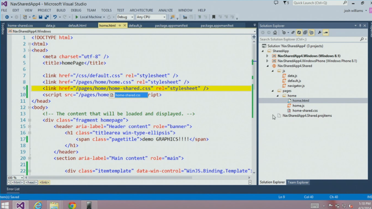Image resolution: width=372 pixels, height=209 pixels.
Task: Click the <link> breadcrumb button
Action: 44,182
